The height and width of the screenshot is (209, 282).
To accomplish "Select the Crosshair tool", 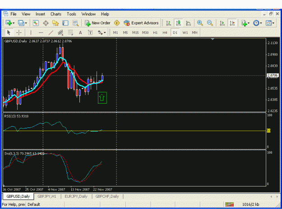I will (18, 32).
